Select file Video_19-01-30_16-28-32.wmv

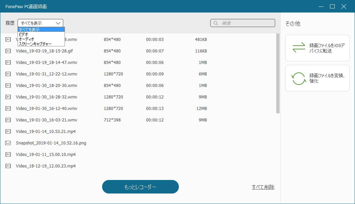46,97
